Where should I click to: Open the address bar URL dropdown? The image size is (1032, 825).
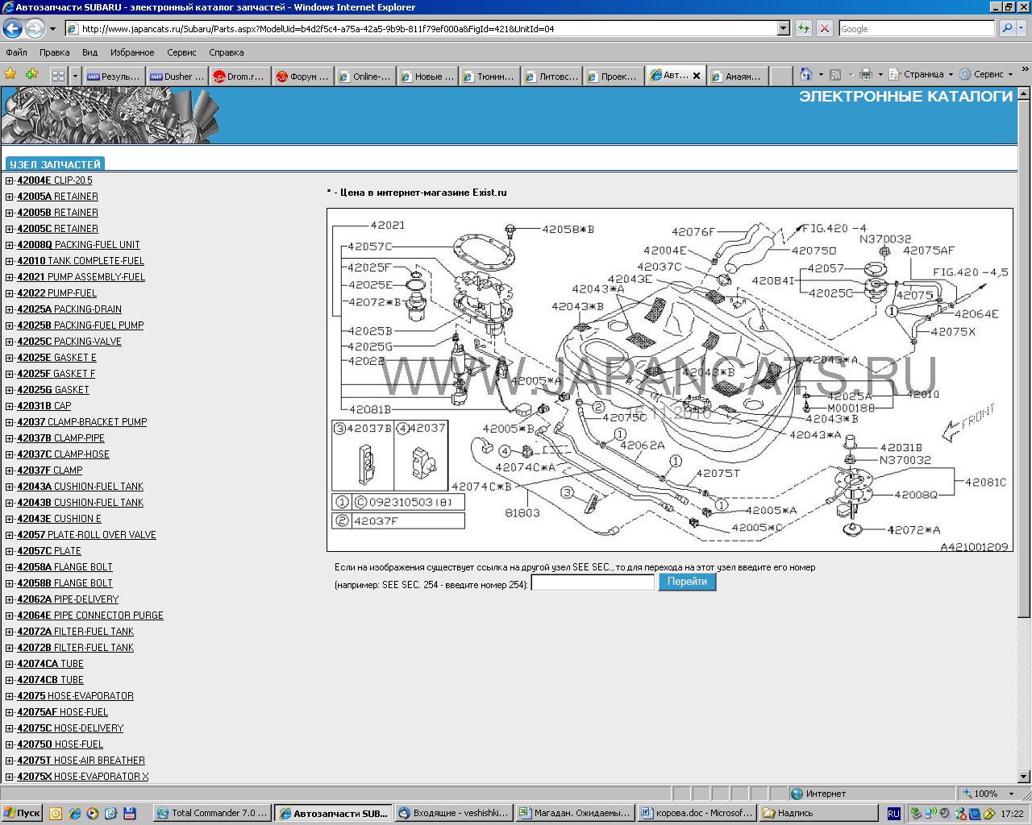tap(783, 28)
